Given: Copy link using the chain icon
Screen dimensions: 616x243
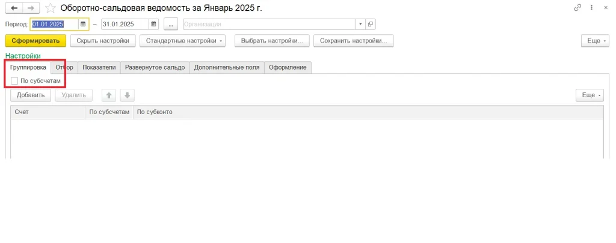Looking at the screenshot, I should [x=577, y=8].
